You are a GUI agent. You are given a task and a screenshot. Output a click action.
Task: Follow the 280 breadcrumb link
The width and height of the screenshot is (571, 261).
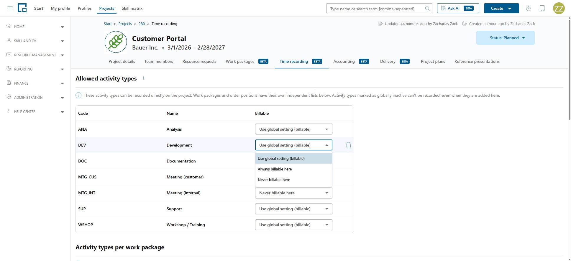pyautogui.click(x=142, y=24)
